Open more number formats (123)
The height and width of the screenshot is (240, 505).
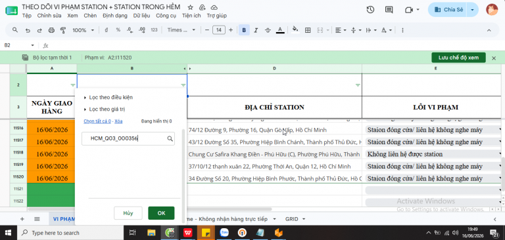pyautogui.click(x=154, y=30)
